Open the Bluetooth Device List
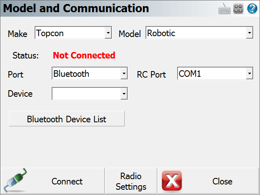The image size is (260, 195). [67, 119]
